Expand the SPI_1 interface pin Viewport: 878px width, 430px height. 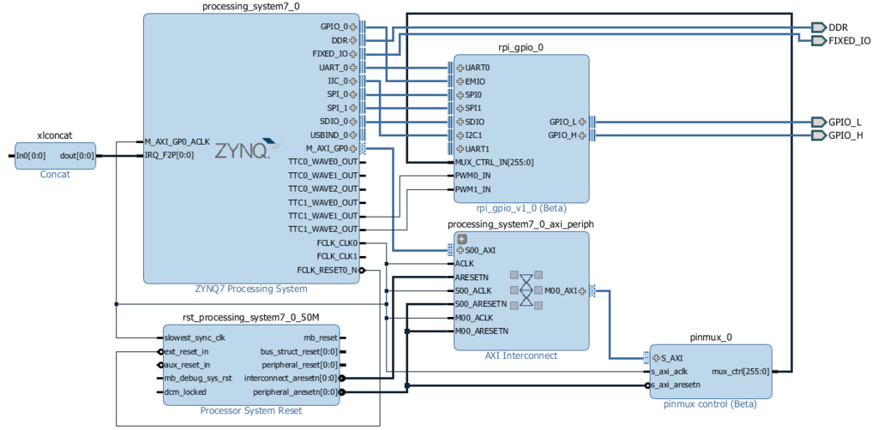click(x=352, y=108)
